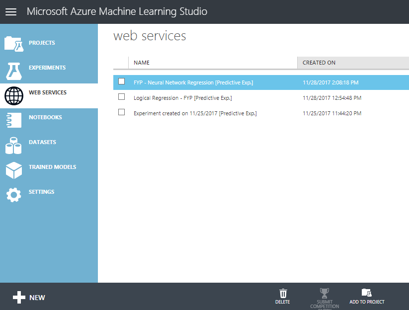Click the ADD TO PROJECT label
This screenshot has height=310, width=409.
(367, 302)
